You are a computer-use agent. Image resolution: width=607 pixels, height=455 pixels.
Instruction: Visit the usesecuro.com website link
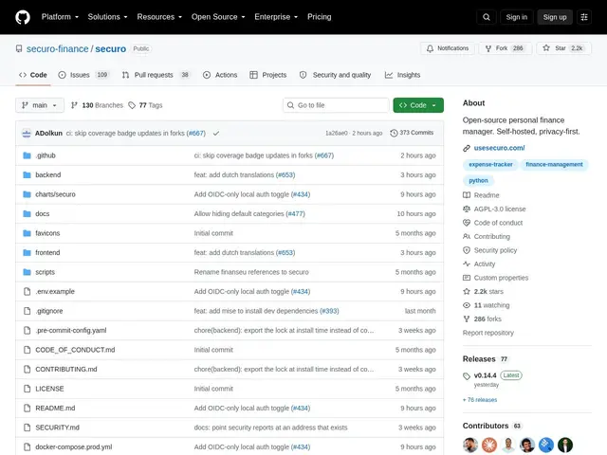pos(499,148)
